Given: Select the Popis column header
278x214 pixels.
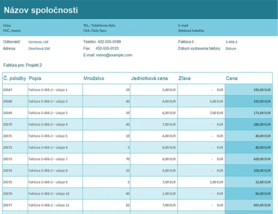Looking at the screenshot, I should (35, 78).
